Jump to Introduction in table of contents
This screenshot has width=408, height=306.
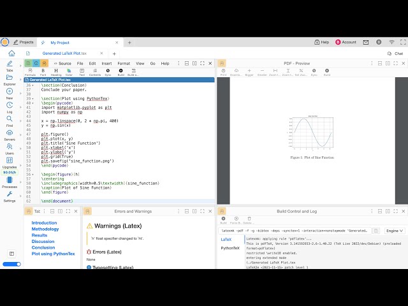coord(44,222)
